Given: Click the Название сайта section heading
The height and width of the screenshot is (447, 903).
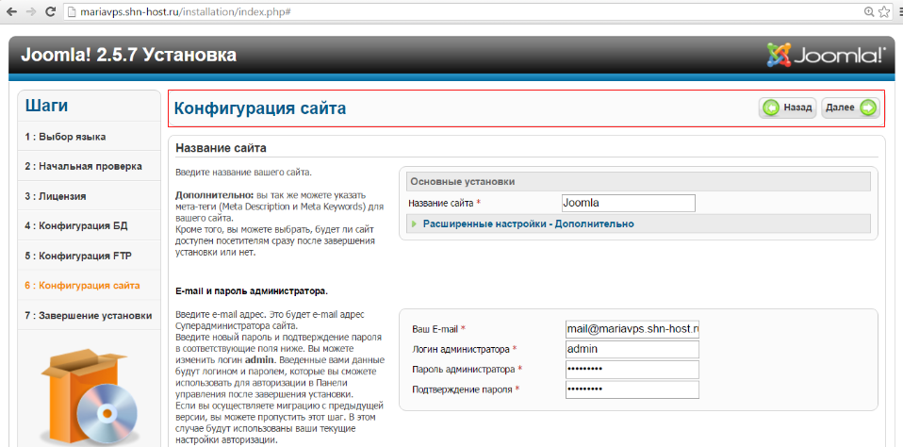Looking at the screenshot, I should click(x=221, y=148).
